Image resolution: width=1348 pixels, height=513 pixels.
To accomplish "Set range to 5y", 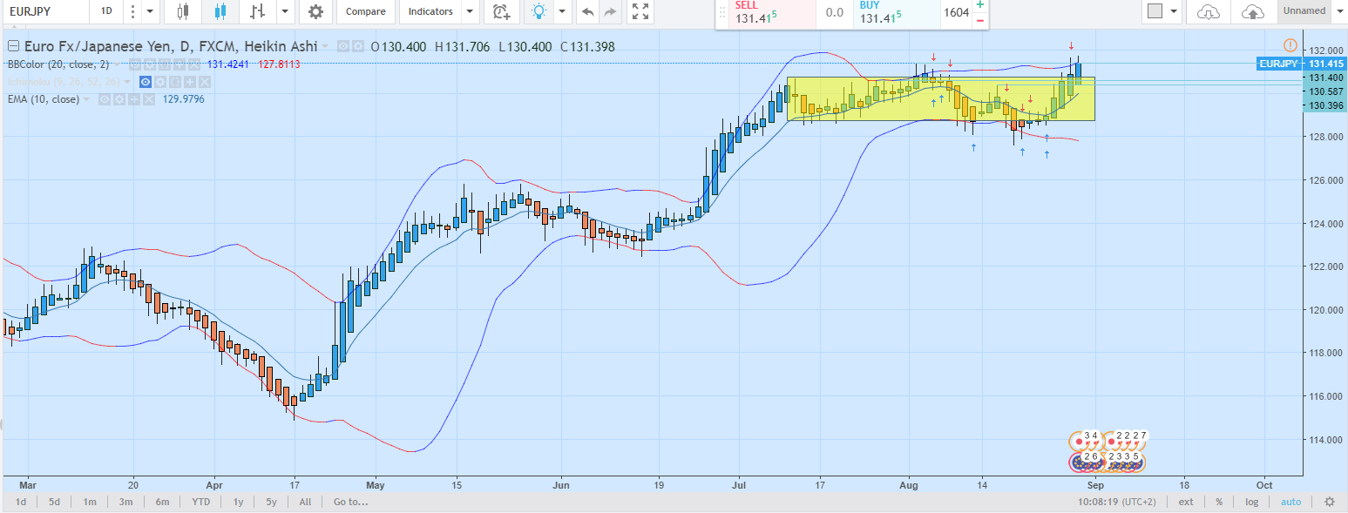I will tap(271, 502).
